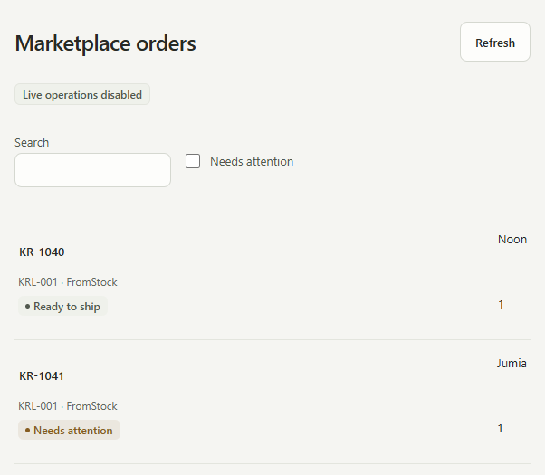Open order KR-1041
Image resolution: width=545 pixels, height=475 pixels.
[42, 376]
